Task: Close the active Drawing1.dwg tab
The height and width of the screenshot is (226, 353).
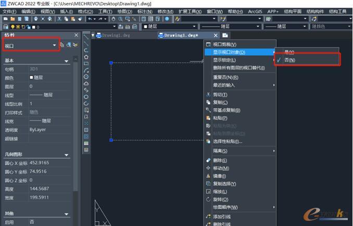Action: (x=216, y=35)
